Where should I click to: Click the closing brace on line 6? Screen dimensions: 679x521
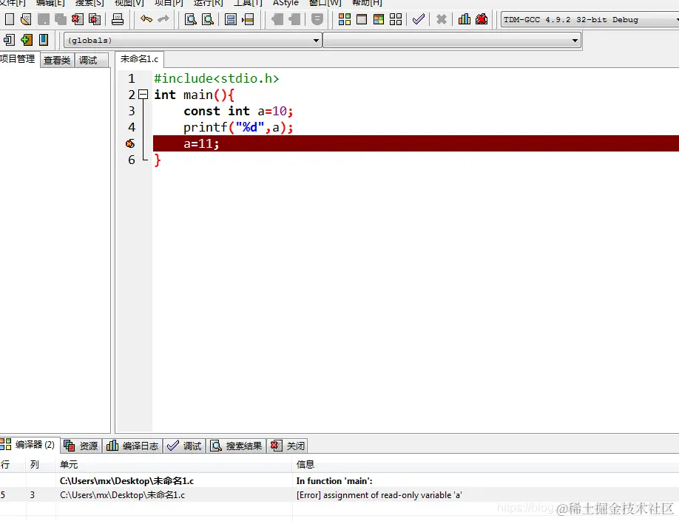click(x=158, y=160)
